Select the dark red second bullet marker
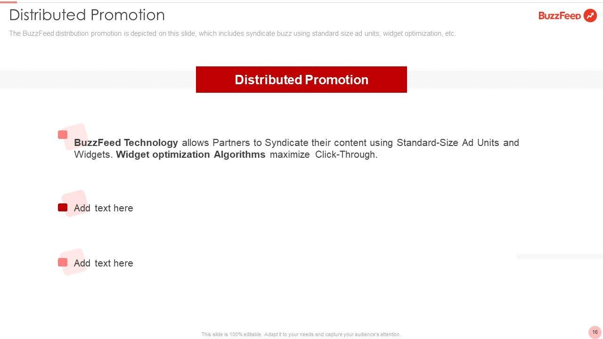Screen dimensions: 603x339 [x=63, y=208]
